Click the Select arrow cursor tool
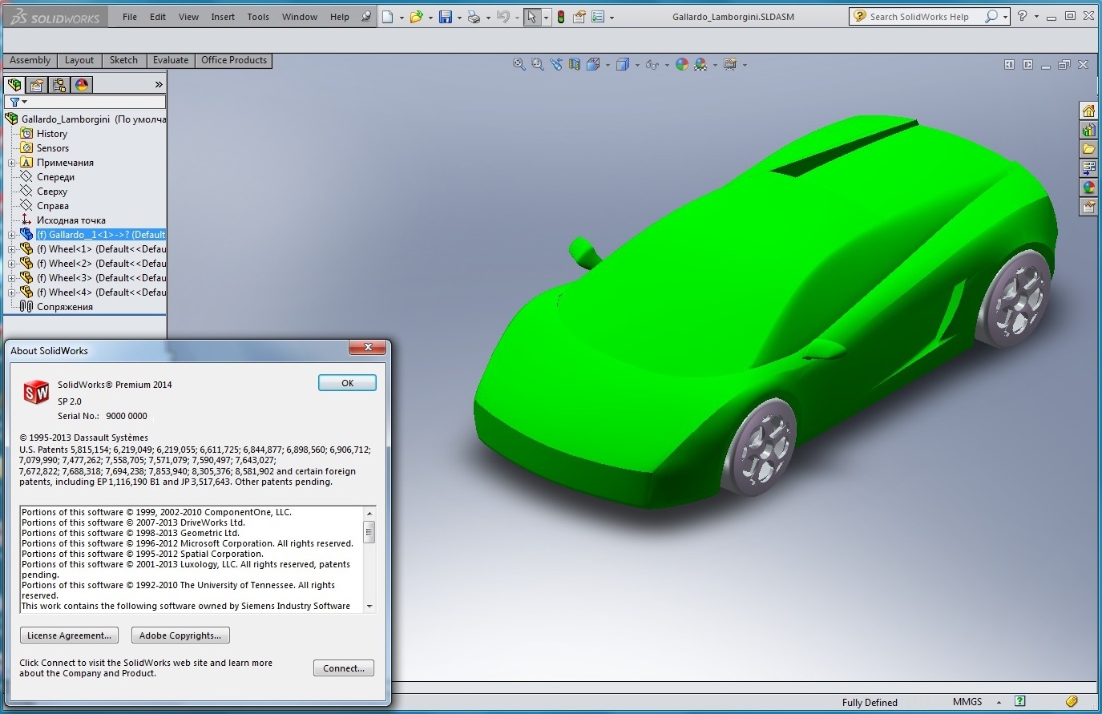This screenshot has height=714, width=1102. tap(531, 17)
